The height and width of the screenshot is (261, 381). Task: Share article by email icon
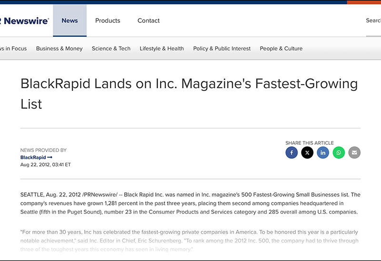tap(354, 152)
